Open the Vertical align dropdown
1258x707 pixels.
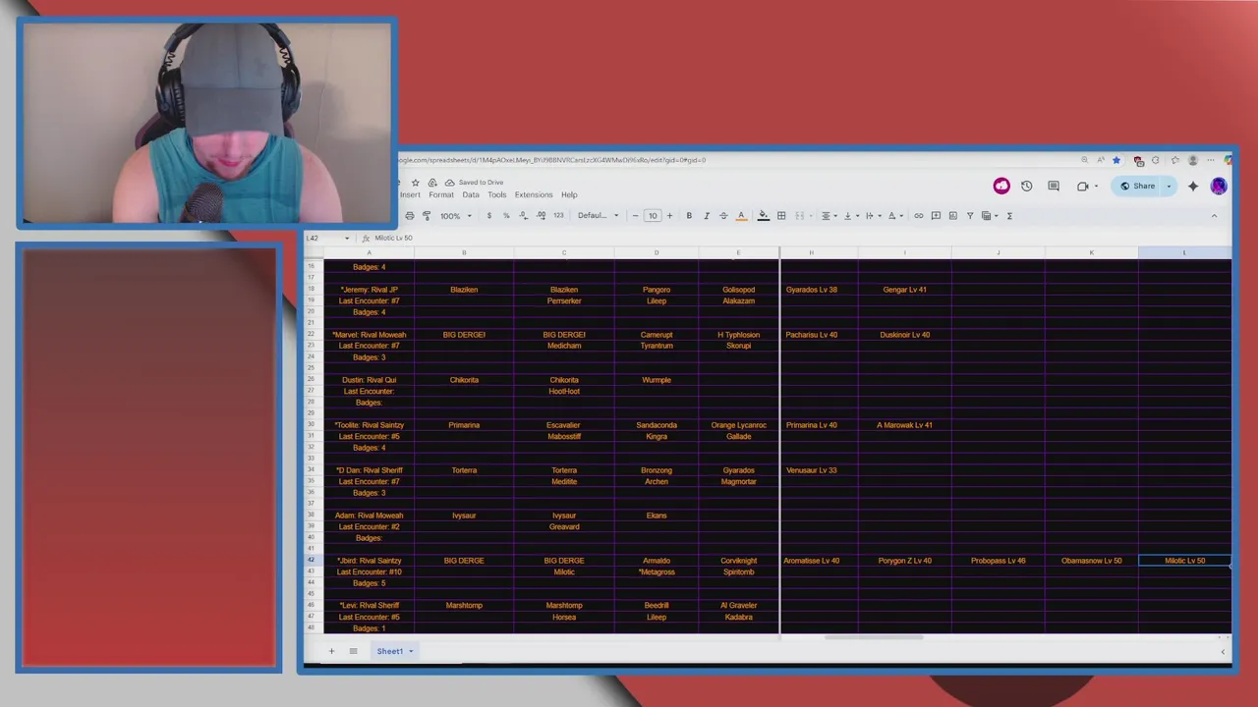850,216
